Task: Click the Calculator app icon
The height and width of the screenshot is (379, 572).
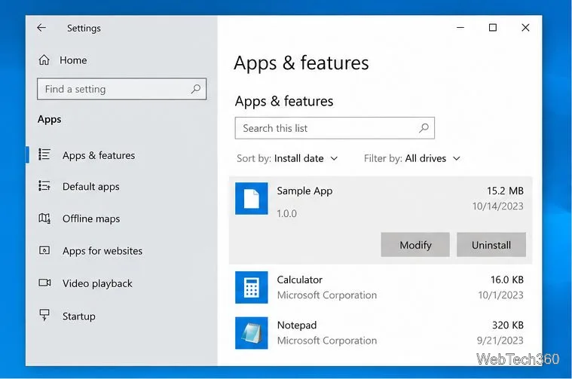Action: pos(252,287)
